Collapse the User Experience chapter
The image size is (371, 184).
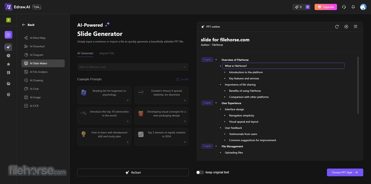(216, 103)
